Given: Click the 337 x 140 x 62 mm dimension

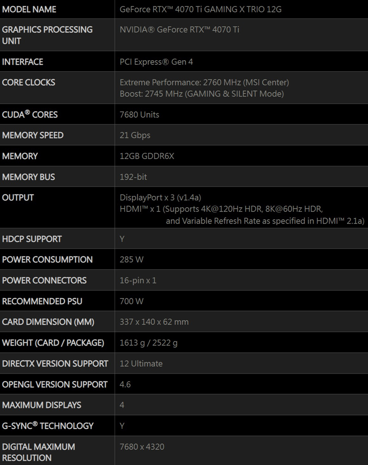Looking at the screenshot, I should coord(154,322).
